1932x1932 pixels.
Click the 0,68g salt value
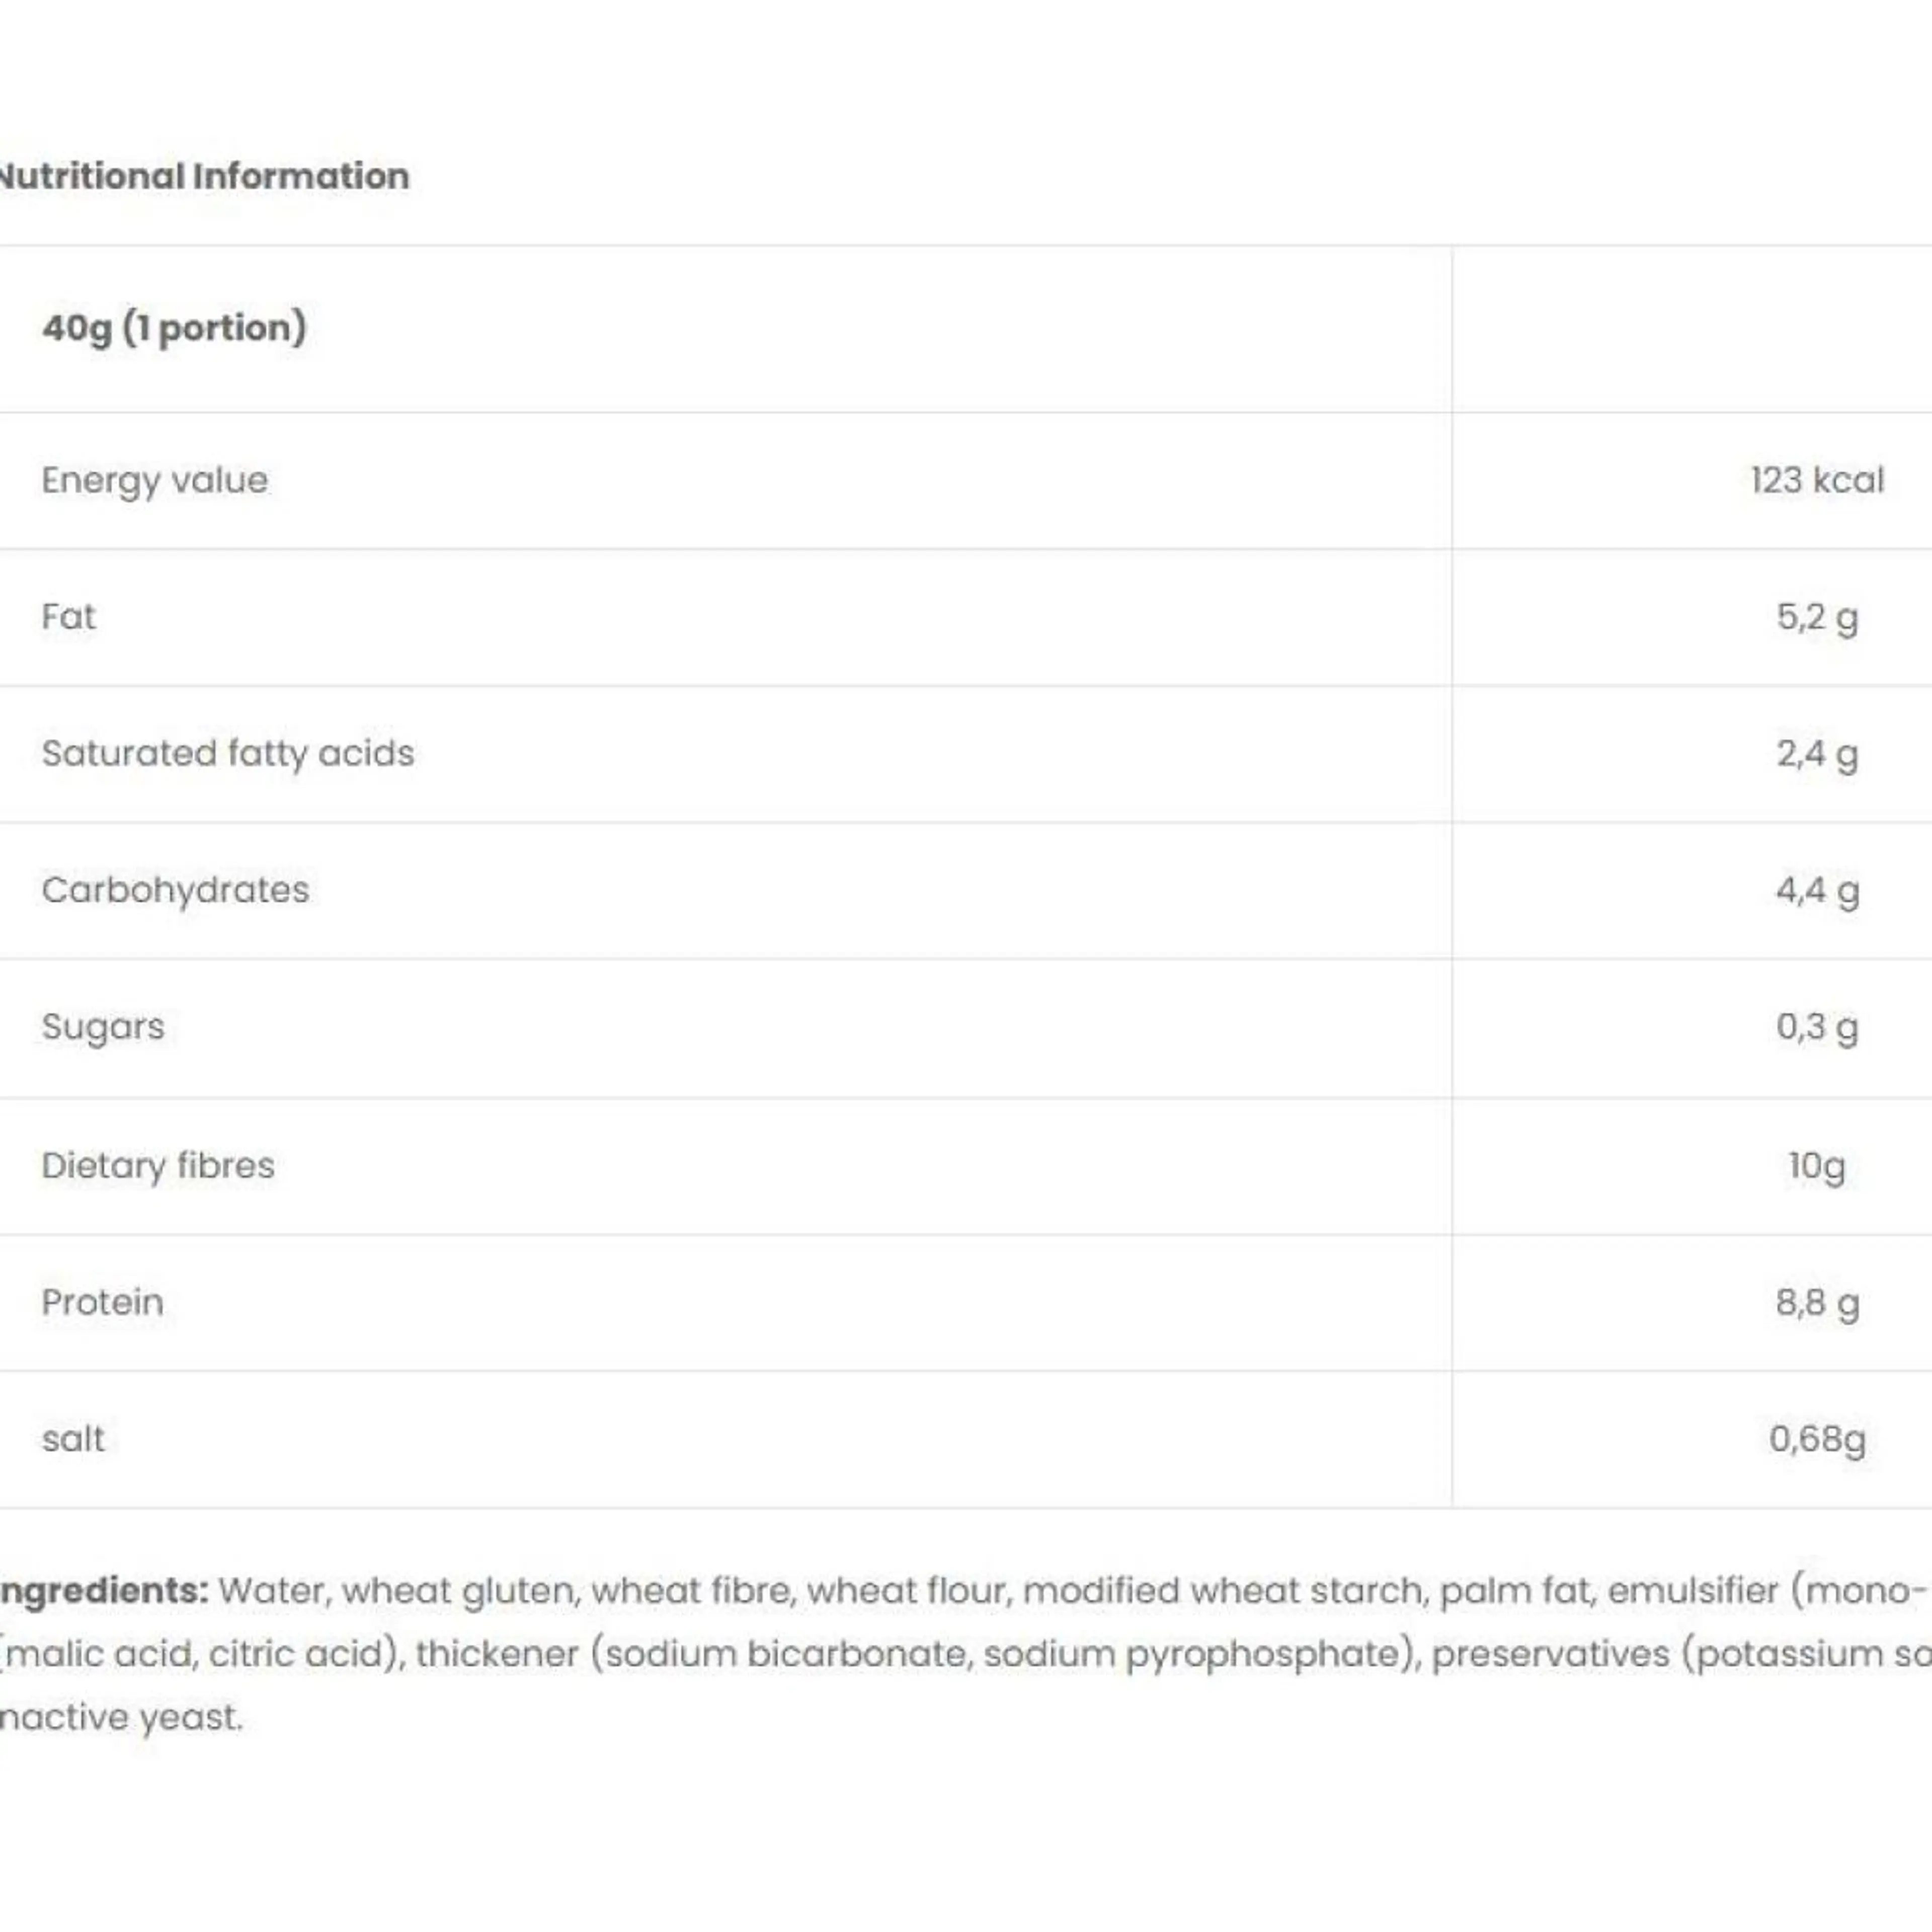[x=1816, y=1439]
